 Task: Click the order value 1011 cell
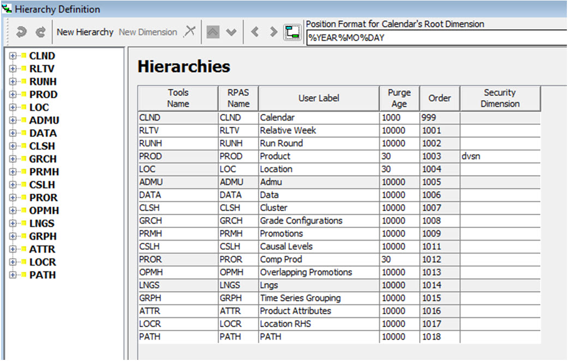[440, 246]
